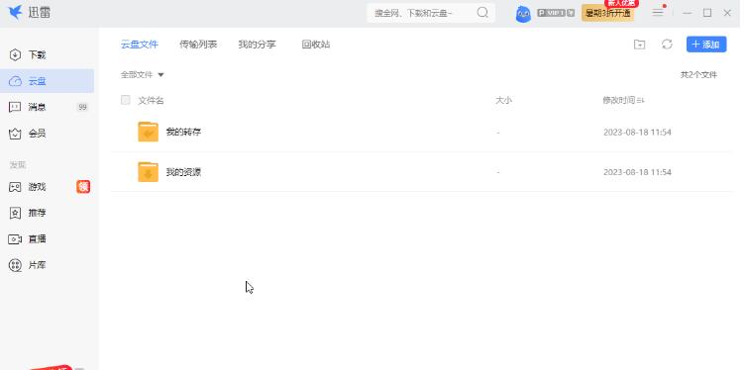Screen dimensions: 745x370
Task: Minimize the Xunlei window
Action: (x=687, y=13)
